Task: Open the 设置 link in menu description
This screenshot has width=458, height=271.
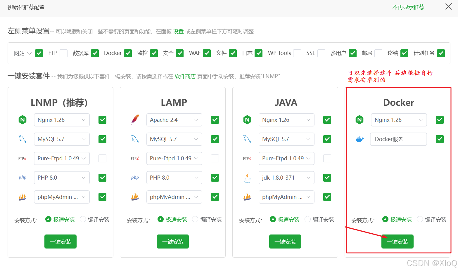Action: 178,32
